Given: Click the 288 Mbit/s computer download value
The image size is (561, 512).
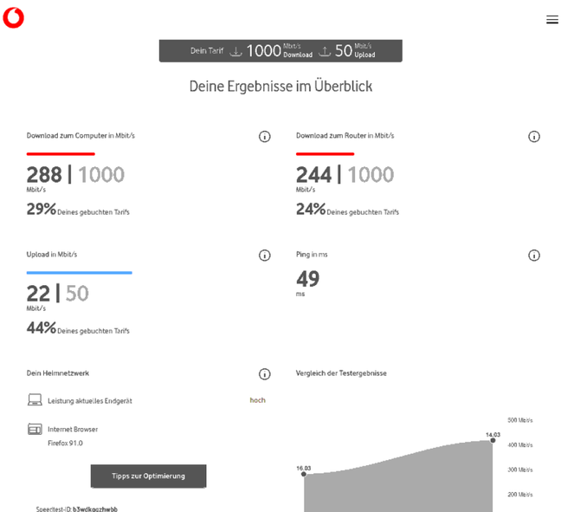Looking at the screenshot, I should pyautogui.click(x=44, y=175).
